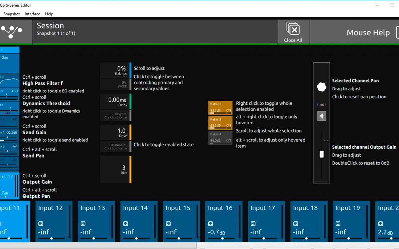Click the horizontal scrollbar below the channels
This screenshot has width=399, height=249.
(100, 246)
